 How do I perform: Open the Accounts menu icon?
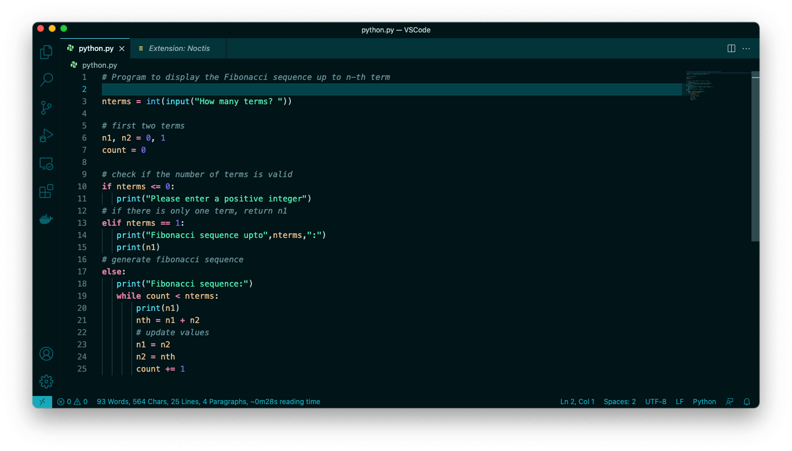coord(46,354)
